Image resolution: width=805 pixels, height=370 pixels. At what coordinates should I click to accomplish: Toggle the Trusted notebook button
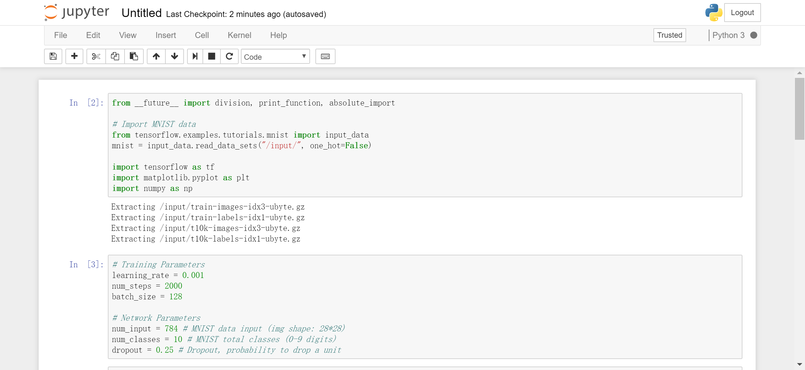point(669,35)
